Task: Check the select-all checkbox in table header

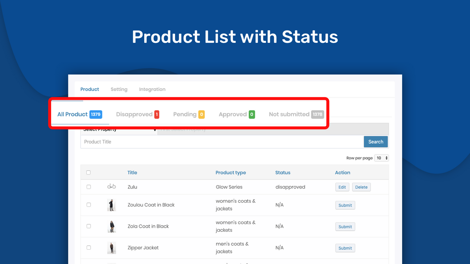Action: coord(88,172)
